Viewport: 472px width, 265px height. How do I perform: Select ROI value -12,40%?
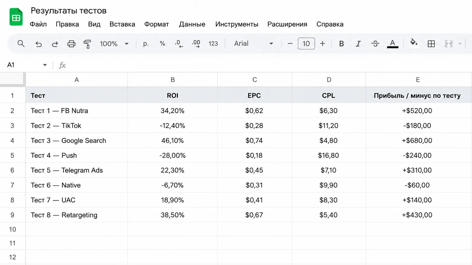coord(172,126)
